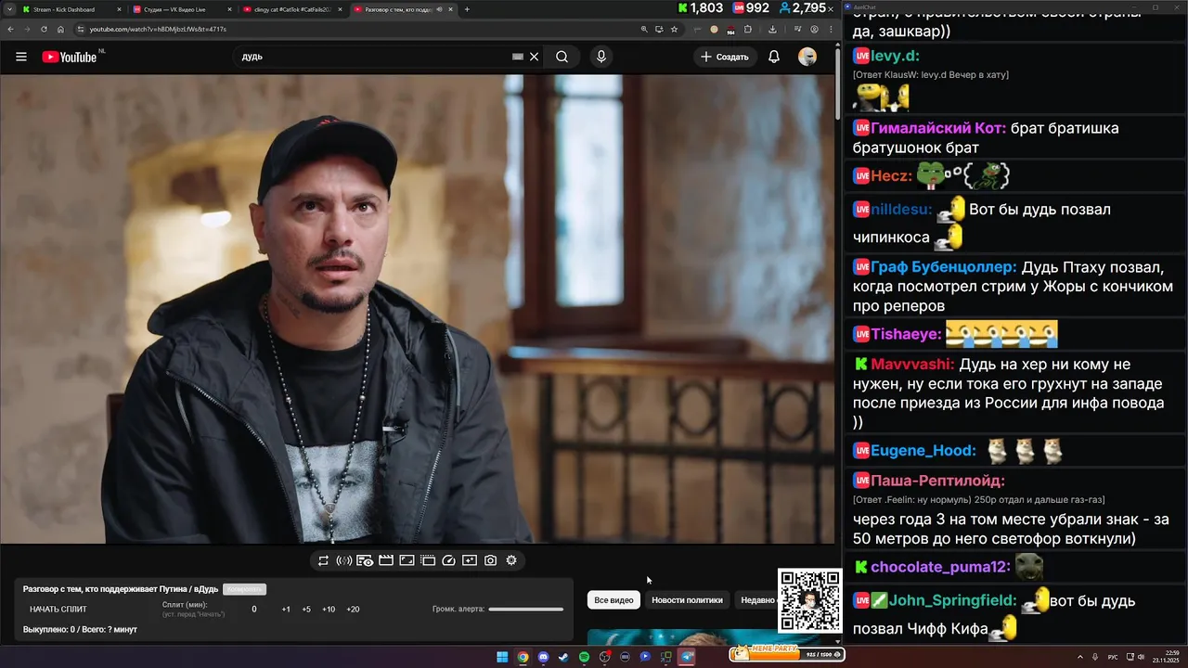The height and width of the screenshot is (668, 1188).
Task: Click the card-with-eye icon in player toolbar
Action: pos(365,560)
